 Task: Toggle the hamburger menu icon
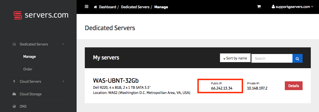(x=86, y=7)
